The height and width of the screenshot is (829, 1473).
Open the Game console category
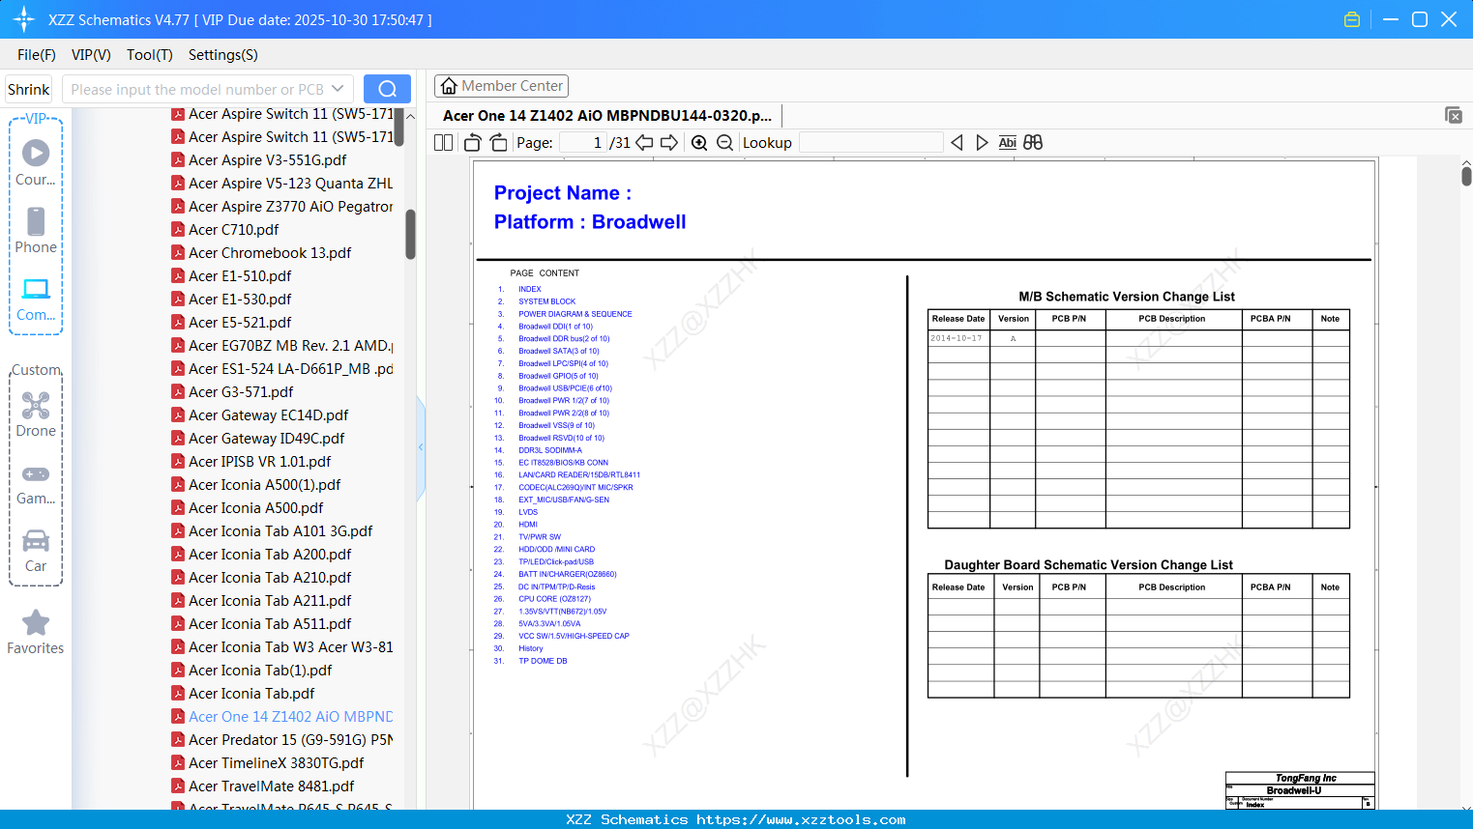[36, 483]
